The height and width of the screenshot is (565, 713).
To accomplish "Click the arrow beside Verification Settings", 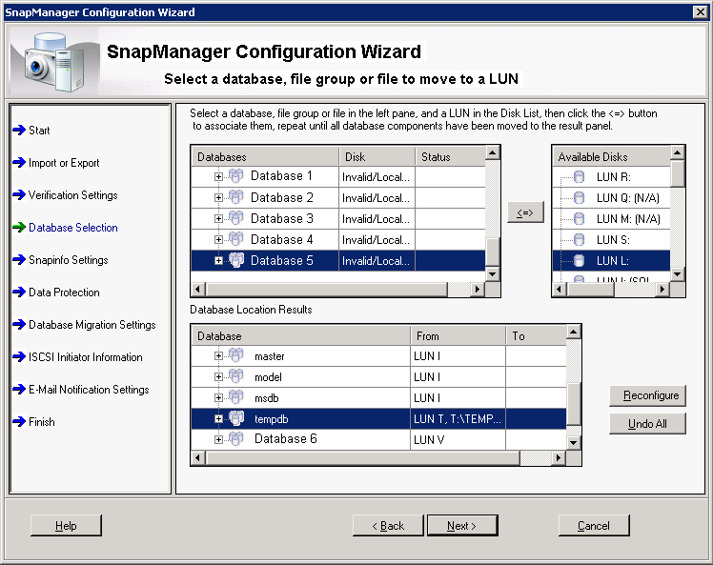I will pos(19,195).
